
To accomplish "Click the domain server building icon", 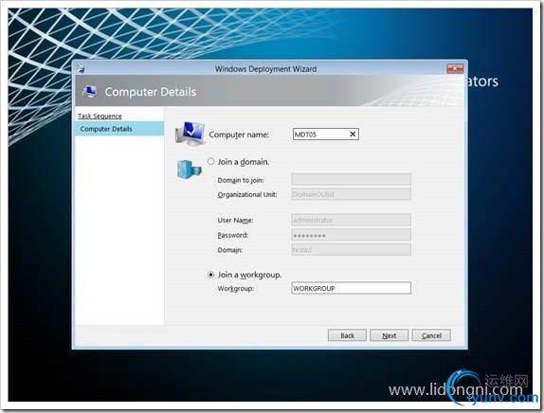I will 190,170.
